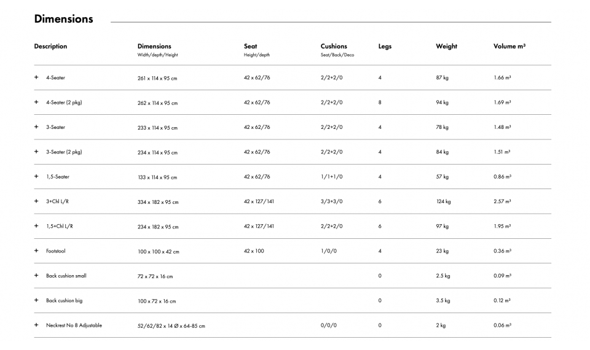Click the Weight column header
Image resolution: width=590 pixels, height=350 pixels.
446,47
